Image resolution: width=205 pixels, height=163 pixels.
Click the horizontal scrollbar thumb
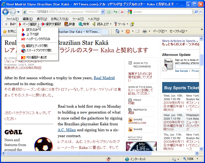79,153
